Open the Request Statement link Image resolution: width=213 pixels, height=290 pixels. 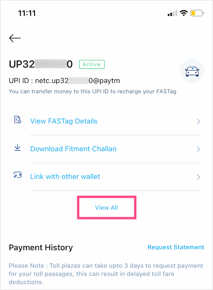[176, 247]
